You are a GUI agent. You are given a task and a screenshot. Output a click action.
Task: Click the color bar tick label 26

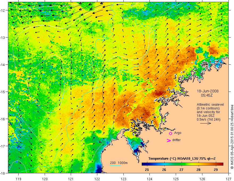pos(164,170)
